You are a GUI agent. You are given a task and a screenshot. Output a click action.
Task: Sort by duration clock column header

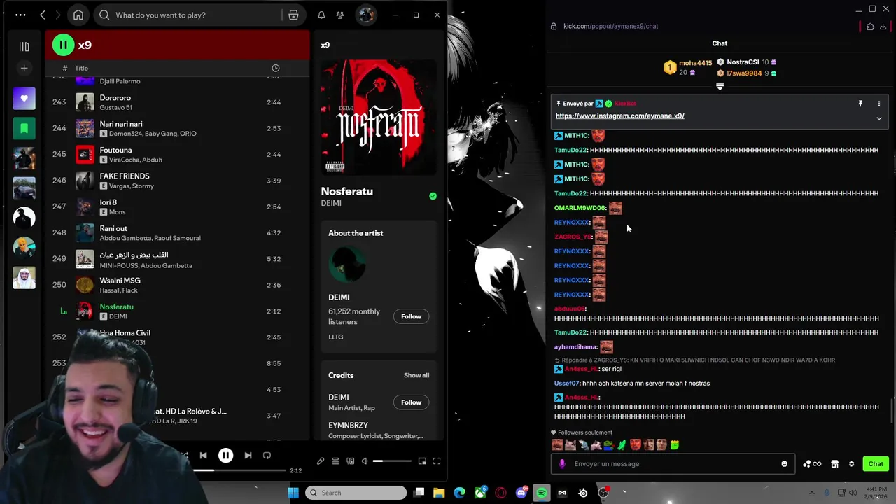(276, 68)
